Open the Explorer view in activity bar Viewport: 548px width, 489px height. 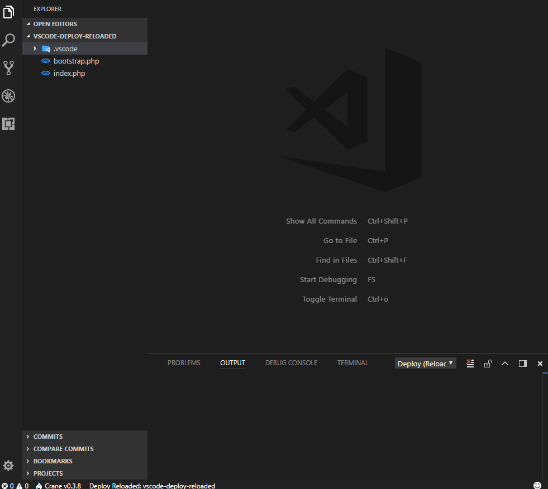8,12
